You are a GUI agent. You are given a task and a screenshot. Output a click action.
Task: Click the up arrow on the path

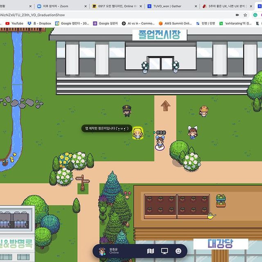pos(165,106)
